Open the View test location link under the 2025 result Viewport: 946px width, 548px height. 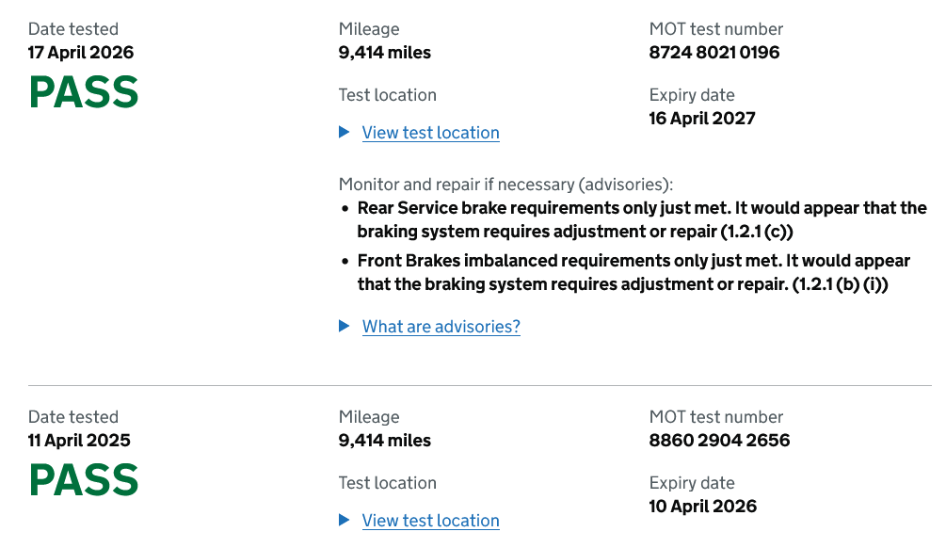coord(430,520)
